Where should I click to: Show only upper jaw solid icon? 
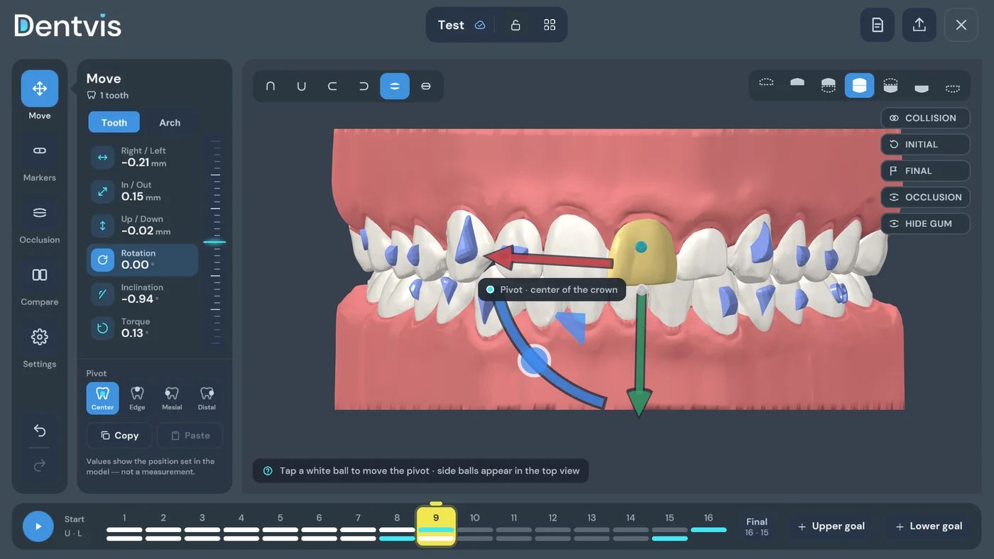pyautogui.click(x=797, y=82)
